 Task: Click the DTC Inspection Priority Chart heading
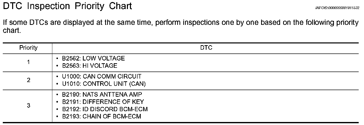67,6
